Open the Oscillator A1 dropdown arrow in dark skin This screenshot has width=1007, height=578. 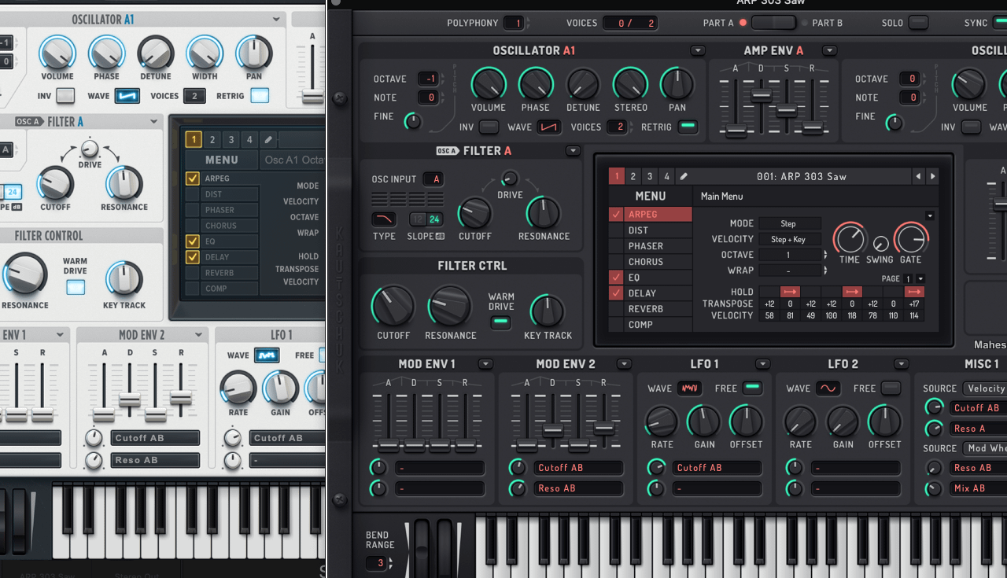[x=698, y=50]
